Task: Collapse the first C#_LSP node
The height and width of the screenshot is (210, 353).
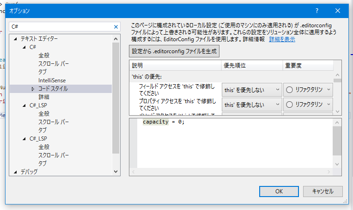Action: pos(24,105)
